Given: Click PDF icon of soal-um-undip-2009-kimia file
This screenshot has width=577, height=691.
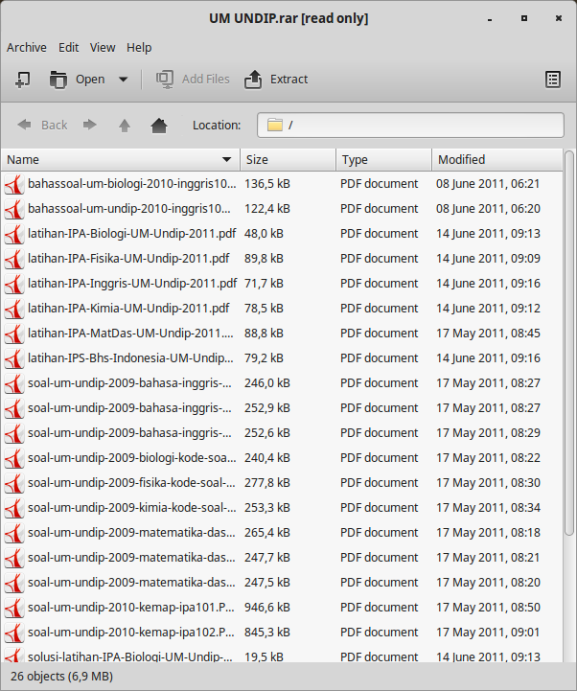Looking at the screenshot, I should (14, 509).
